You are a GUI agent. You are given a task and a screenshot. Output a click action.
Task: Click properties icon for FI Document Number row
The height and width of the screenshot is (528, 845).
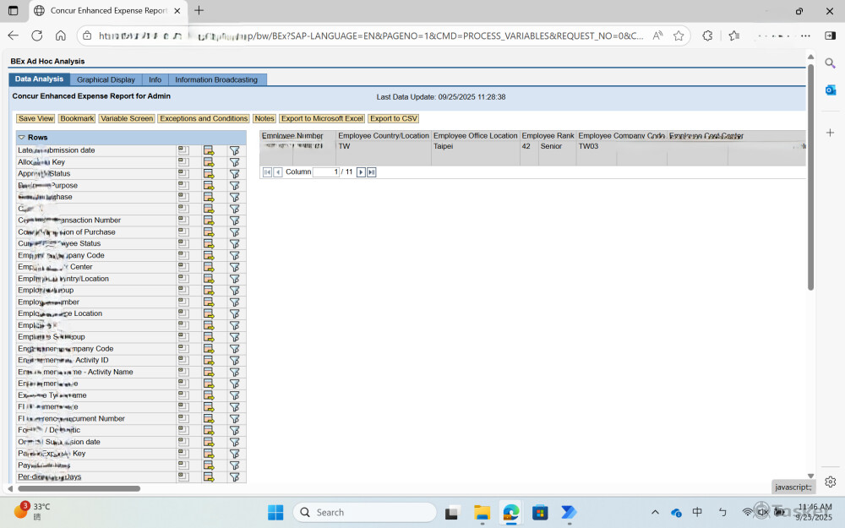click(183, 418)
